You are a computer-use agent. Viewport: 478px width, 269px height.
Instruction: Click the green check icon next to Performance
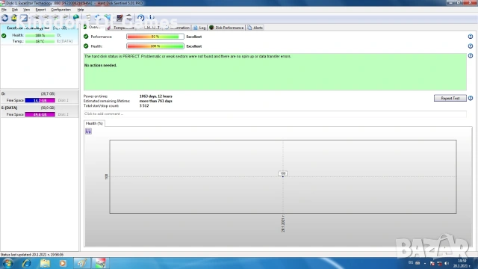click(86, 37)
